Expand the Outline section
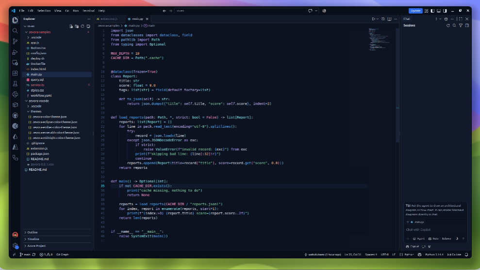Viewport: 480px width, 270px height. pos(57,232)
